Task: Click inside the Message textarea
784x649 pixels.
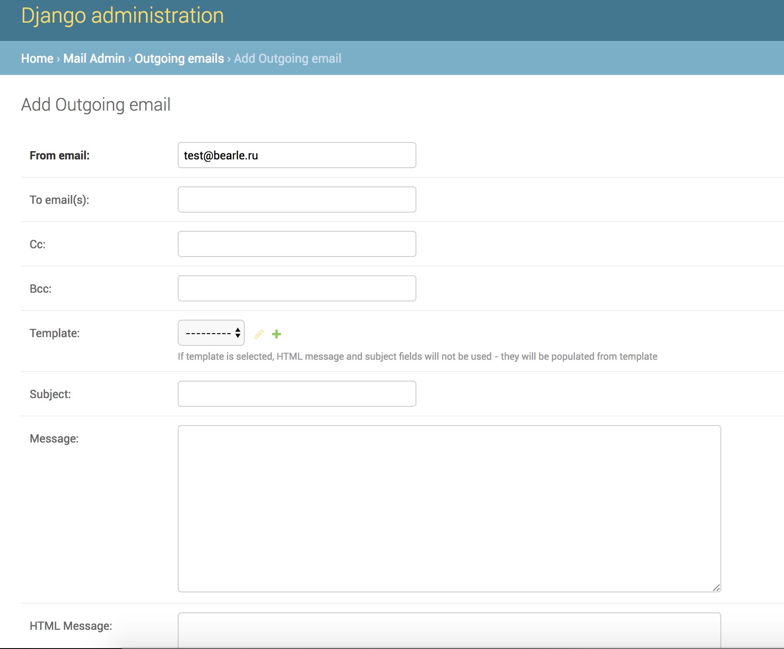Action: 449,509
